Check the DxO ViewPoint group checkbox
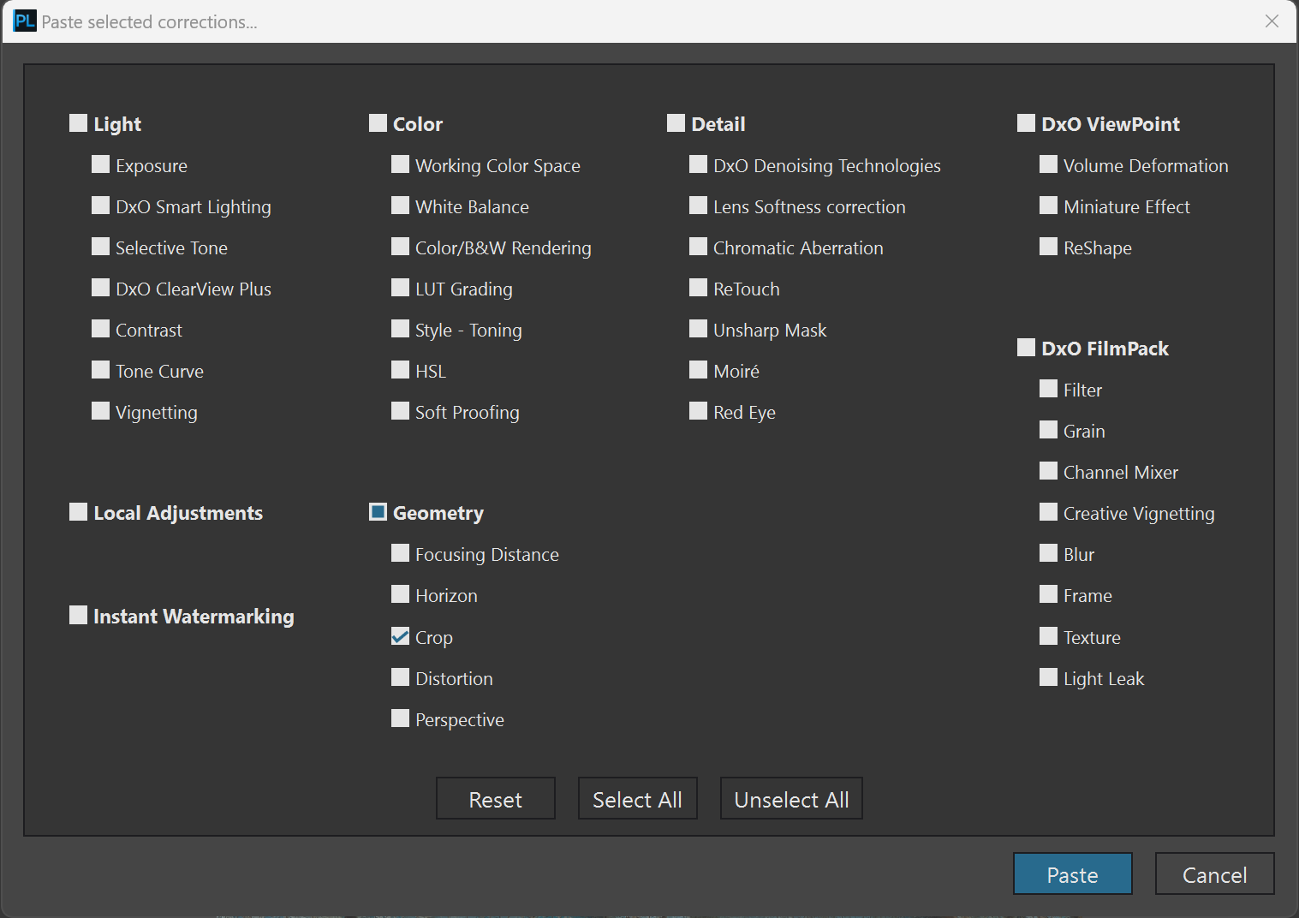The image size is (1299, 918). click(x=1026, y=123)
